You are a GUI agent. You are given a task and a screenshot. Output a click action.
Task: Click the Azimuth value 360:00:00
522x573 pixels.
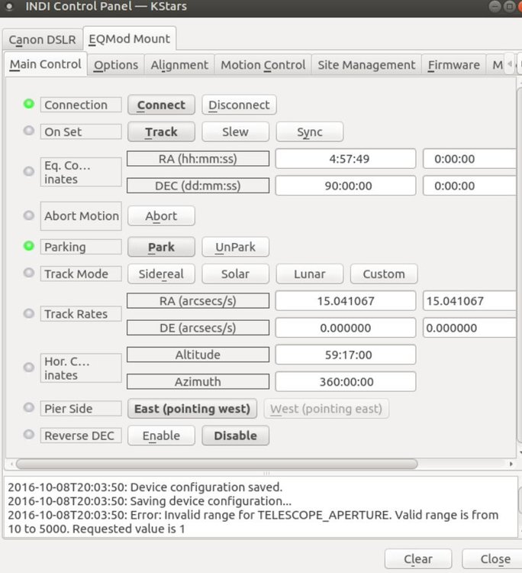(x=346, y=382)
